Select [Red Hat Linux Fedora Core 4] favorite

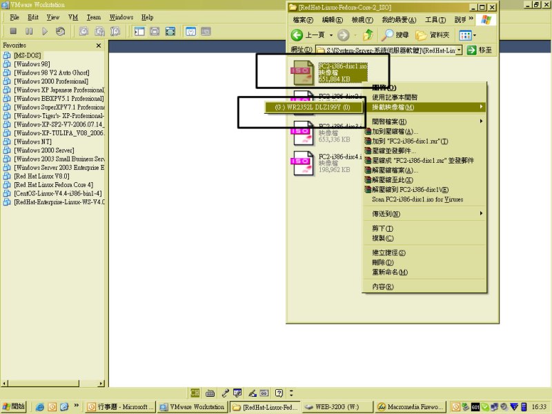[54, 185]
